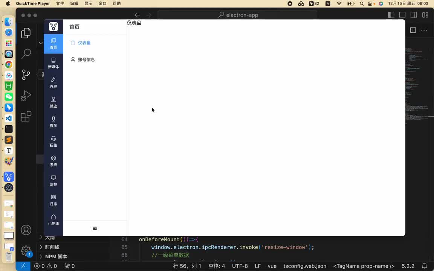Click 行 56, 列 1 in status bar
Viewport: 434px width, 271px height.
[187, 266]
